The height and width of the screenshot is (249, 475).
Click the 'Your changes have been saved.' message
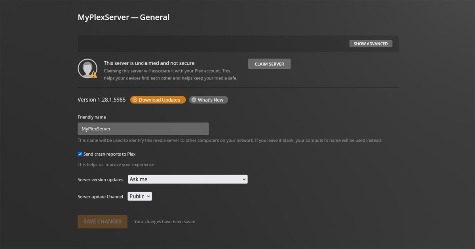coord(165,222)
